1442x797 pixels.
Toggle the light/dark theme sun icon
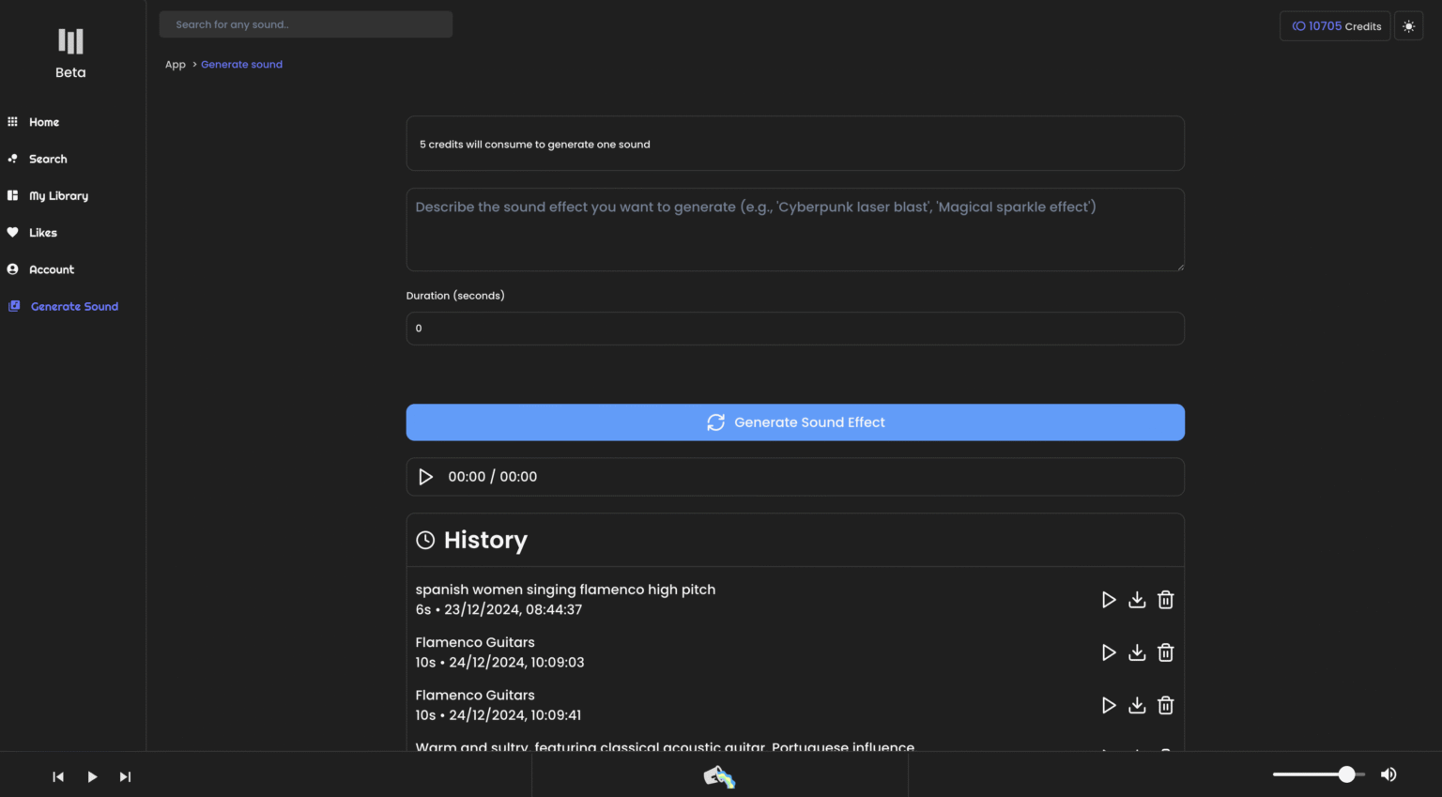click(1408, 26)
